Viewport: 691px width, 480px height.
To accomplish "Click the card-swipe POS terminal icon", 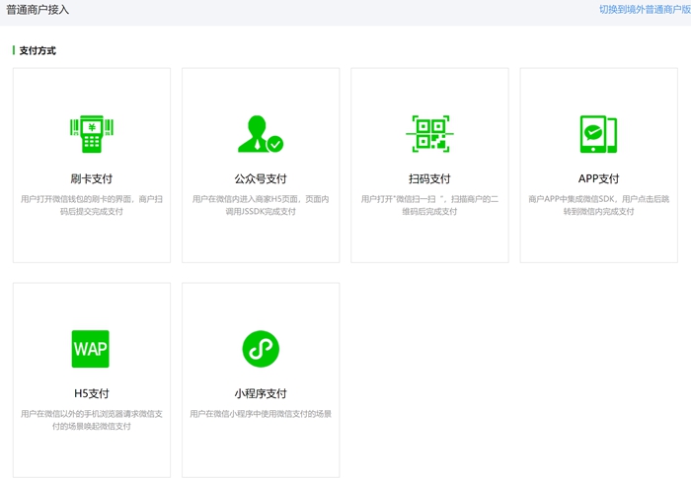I will [x=92, y=134].
